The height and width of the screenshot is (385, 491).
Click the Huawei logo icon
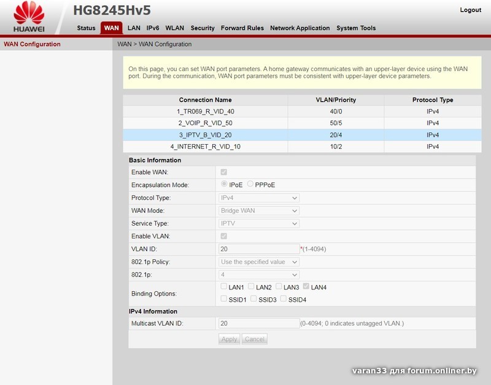click(29, 17)
